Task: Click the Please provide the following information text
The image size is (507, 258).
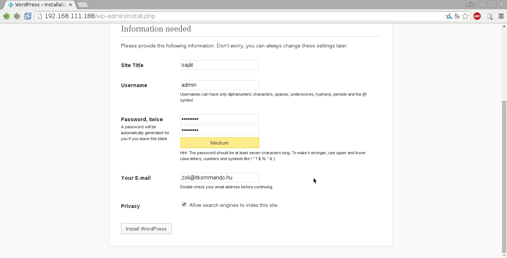Action: click(x=235, y=46)
